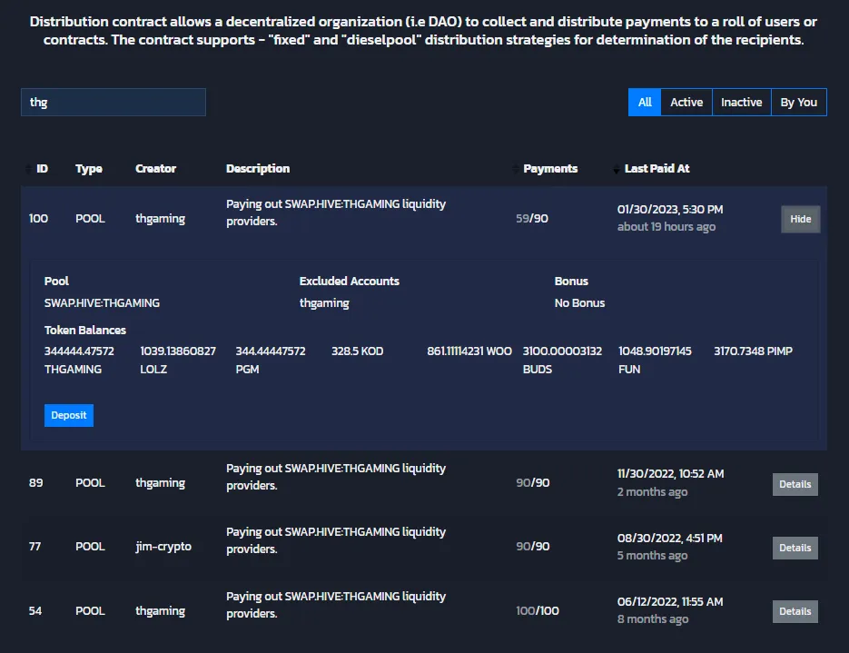Click payments value 100/100
This screenshot has width=849, height=653.
[538, 610]
